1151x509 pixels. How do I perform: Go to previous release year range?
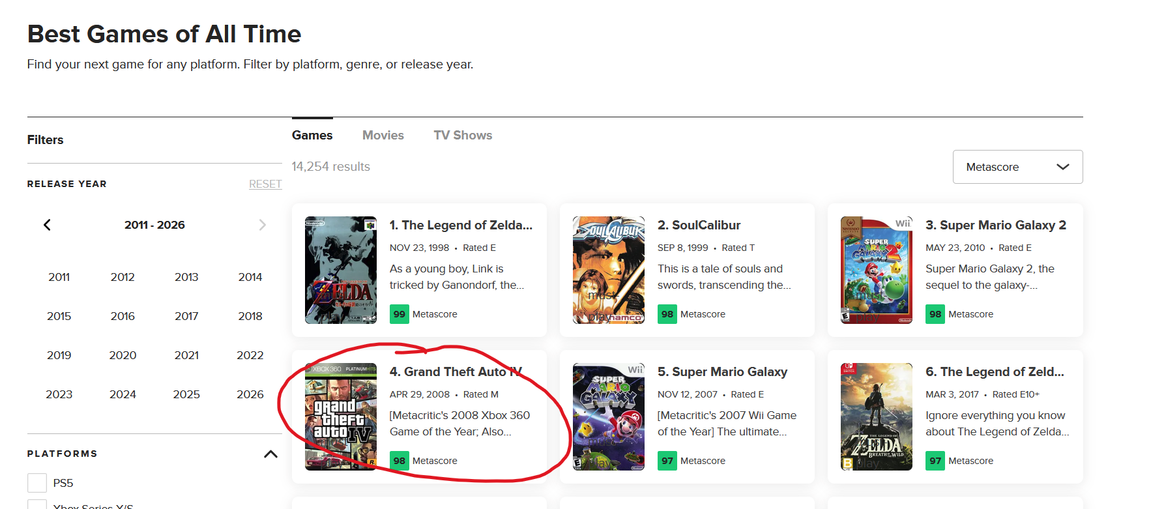[x=47, y=225]
